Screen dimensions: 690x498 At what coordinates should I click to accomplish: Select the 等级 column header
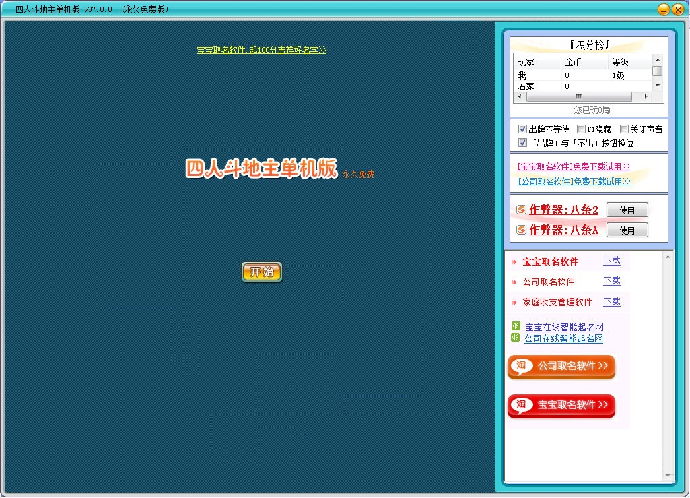pyautogui.click(x=630, y=62)
